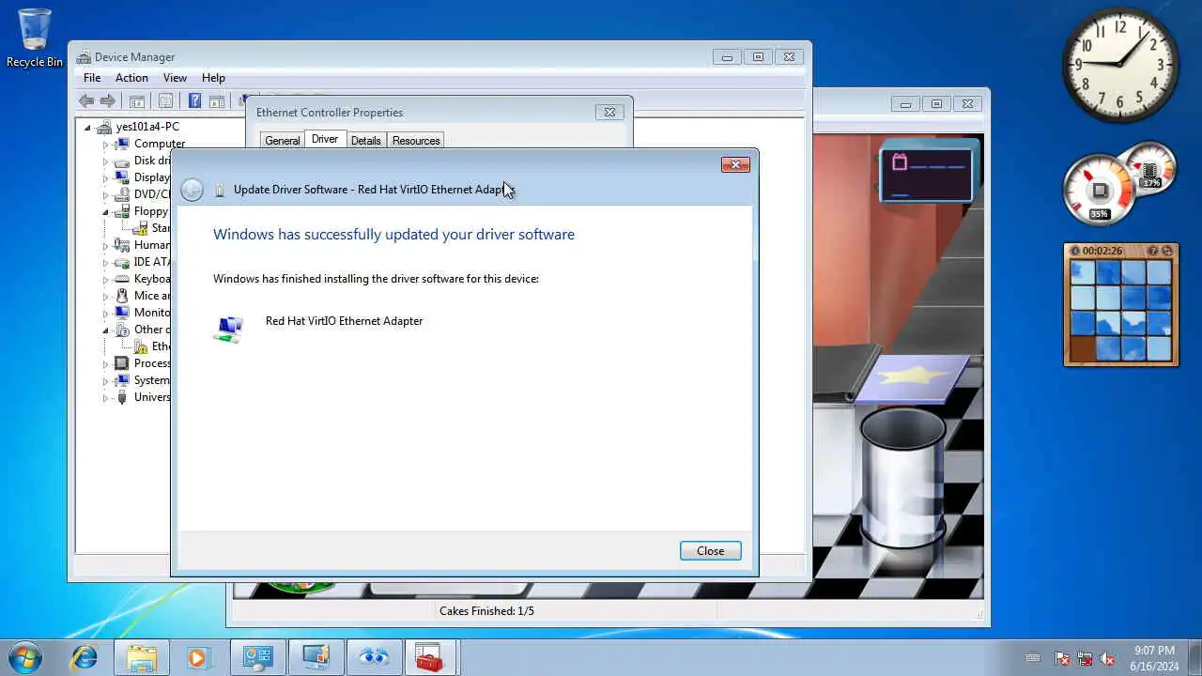1202x676 pixels.
Task: Expand the Mice and pointing devices category
Action: (x=105, y=297)
